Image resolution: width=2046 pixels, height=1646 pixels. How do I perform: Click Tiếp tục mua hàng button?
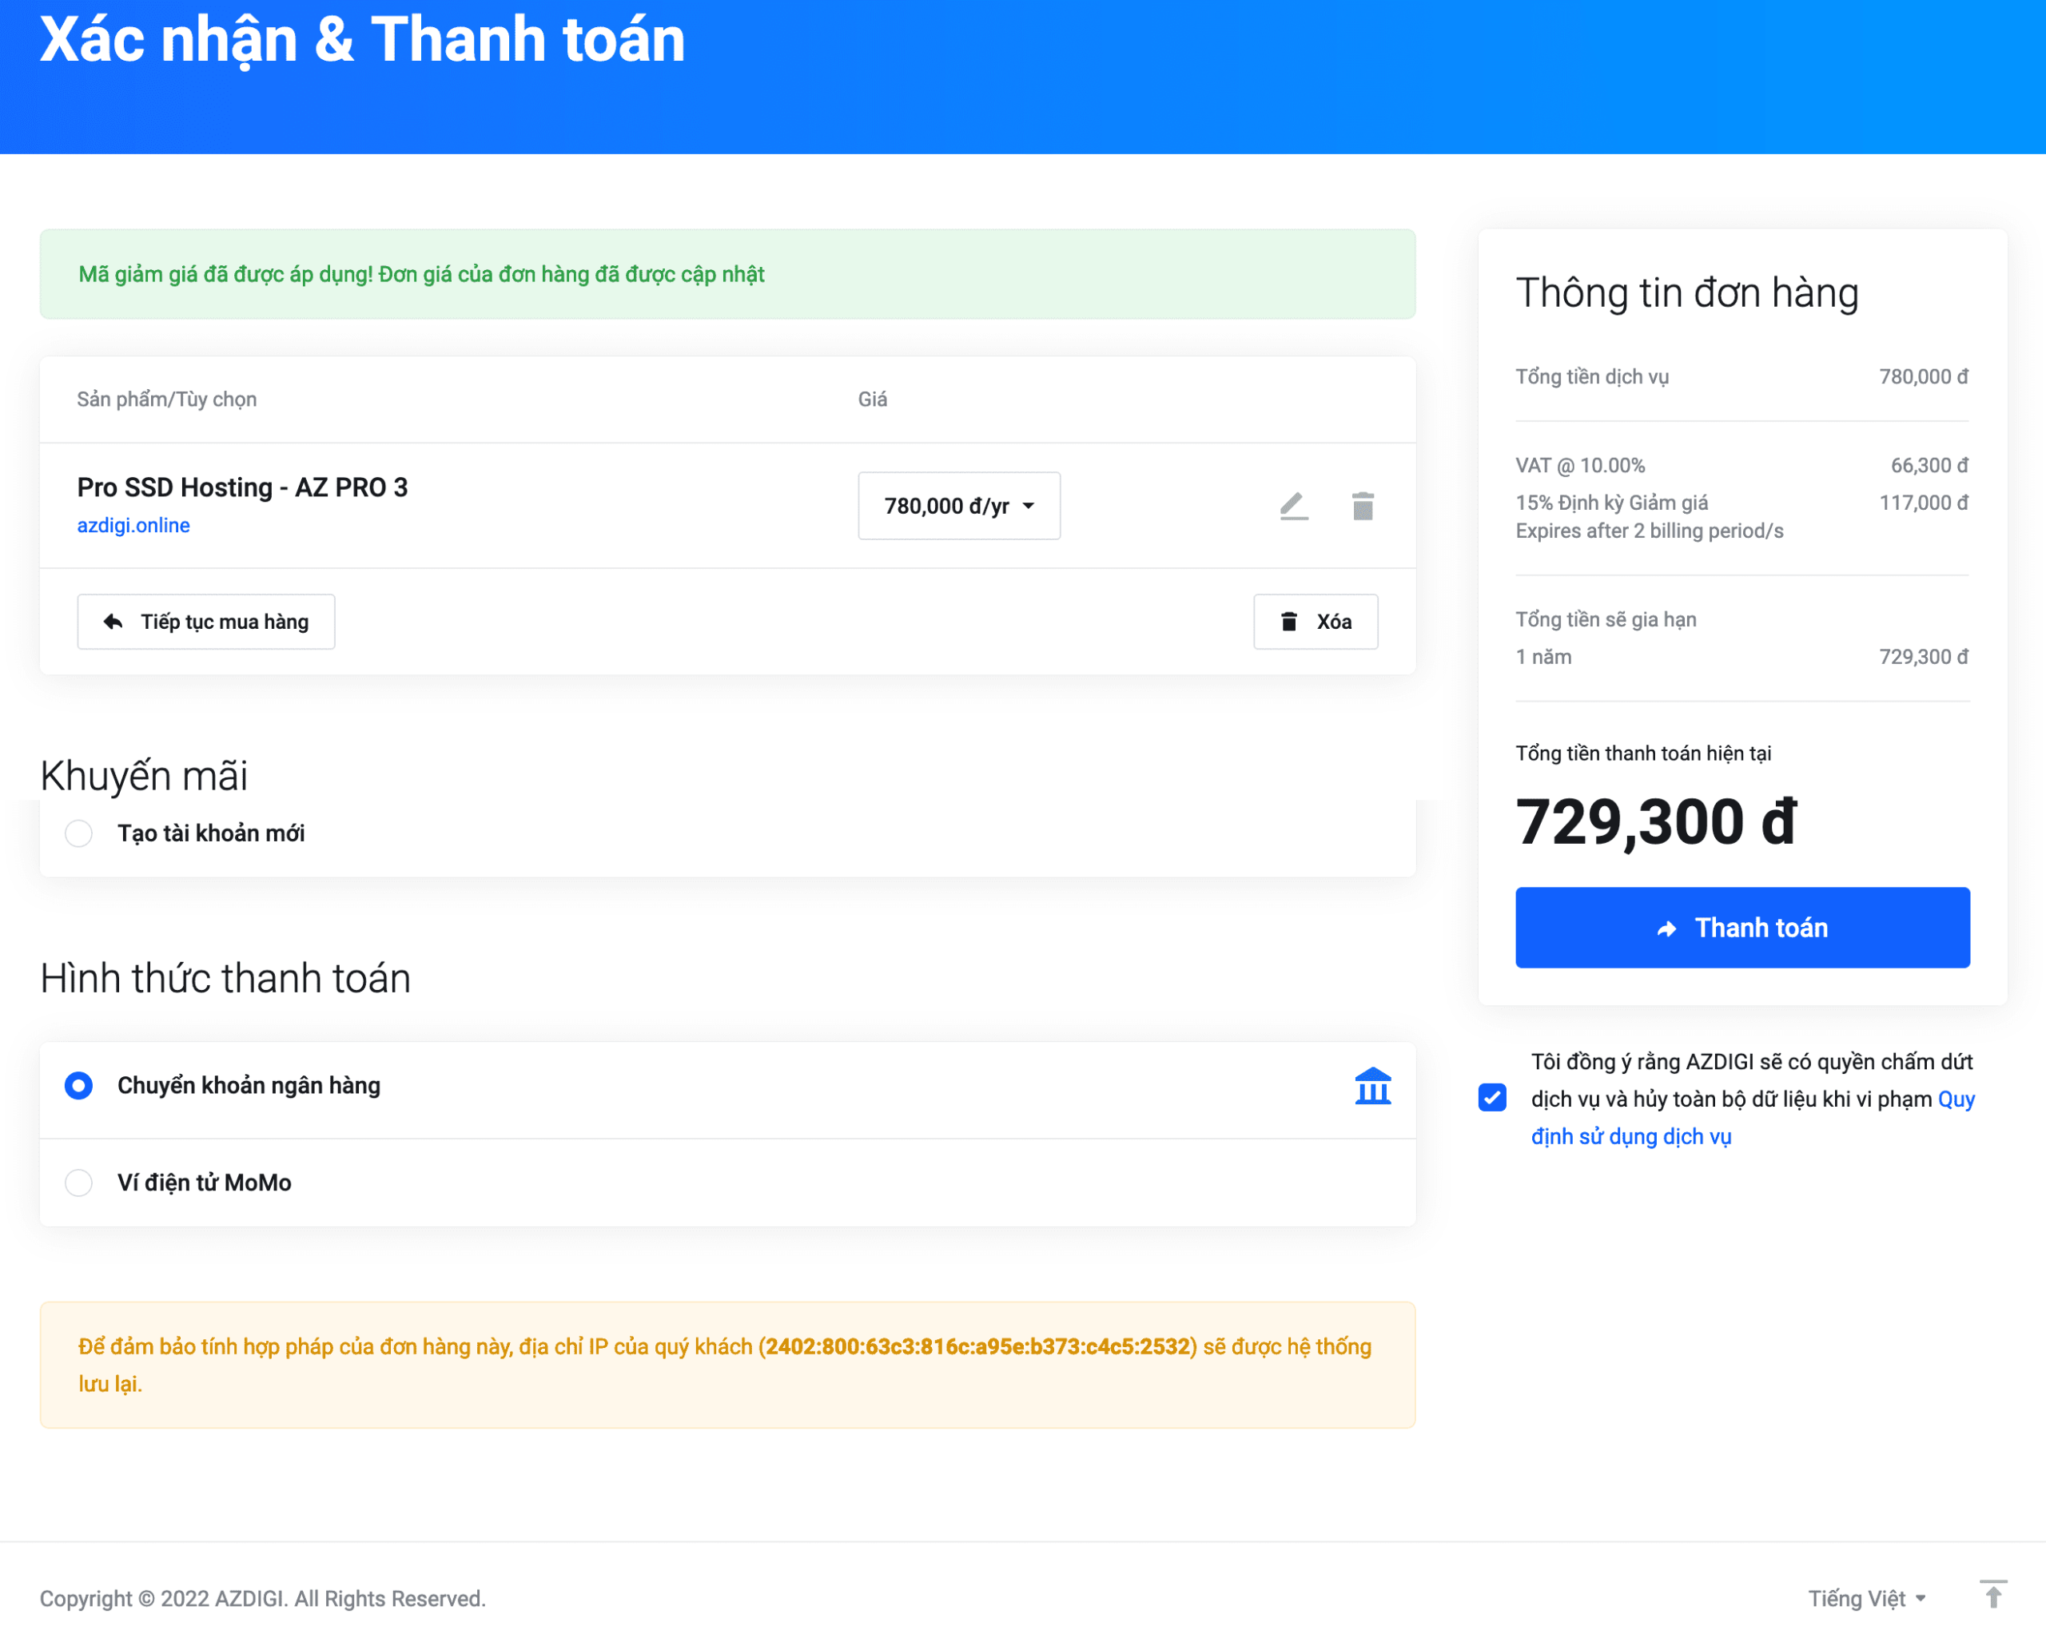[x=206, y=622]
